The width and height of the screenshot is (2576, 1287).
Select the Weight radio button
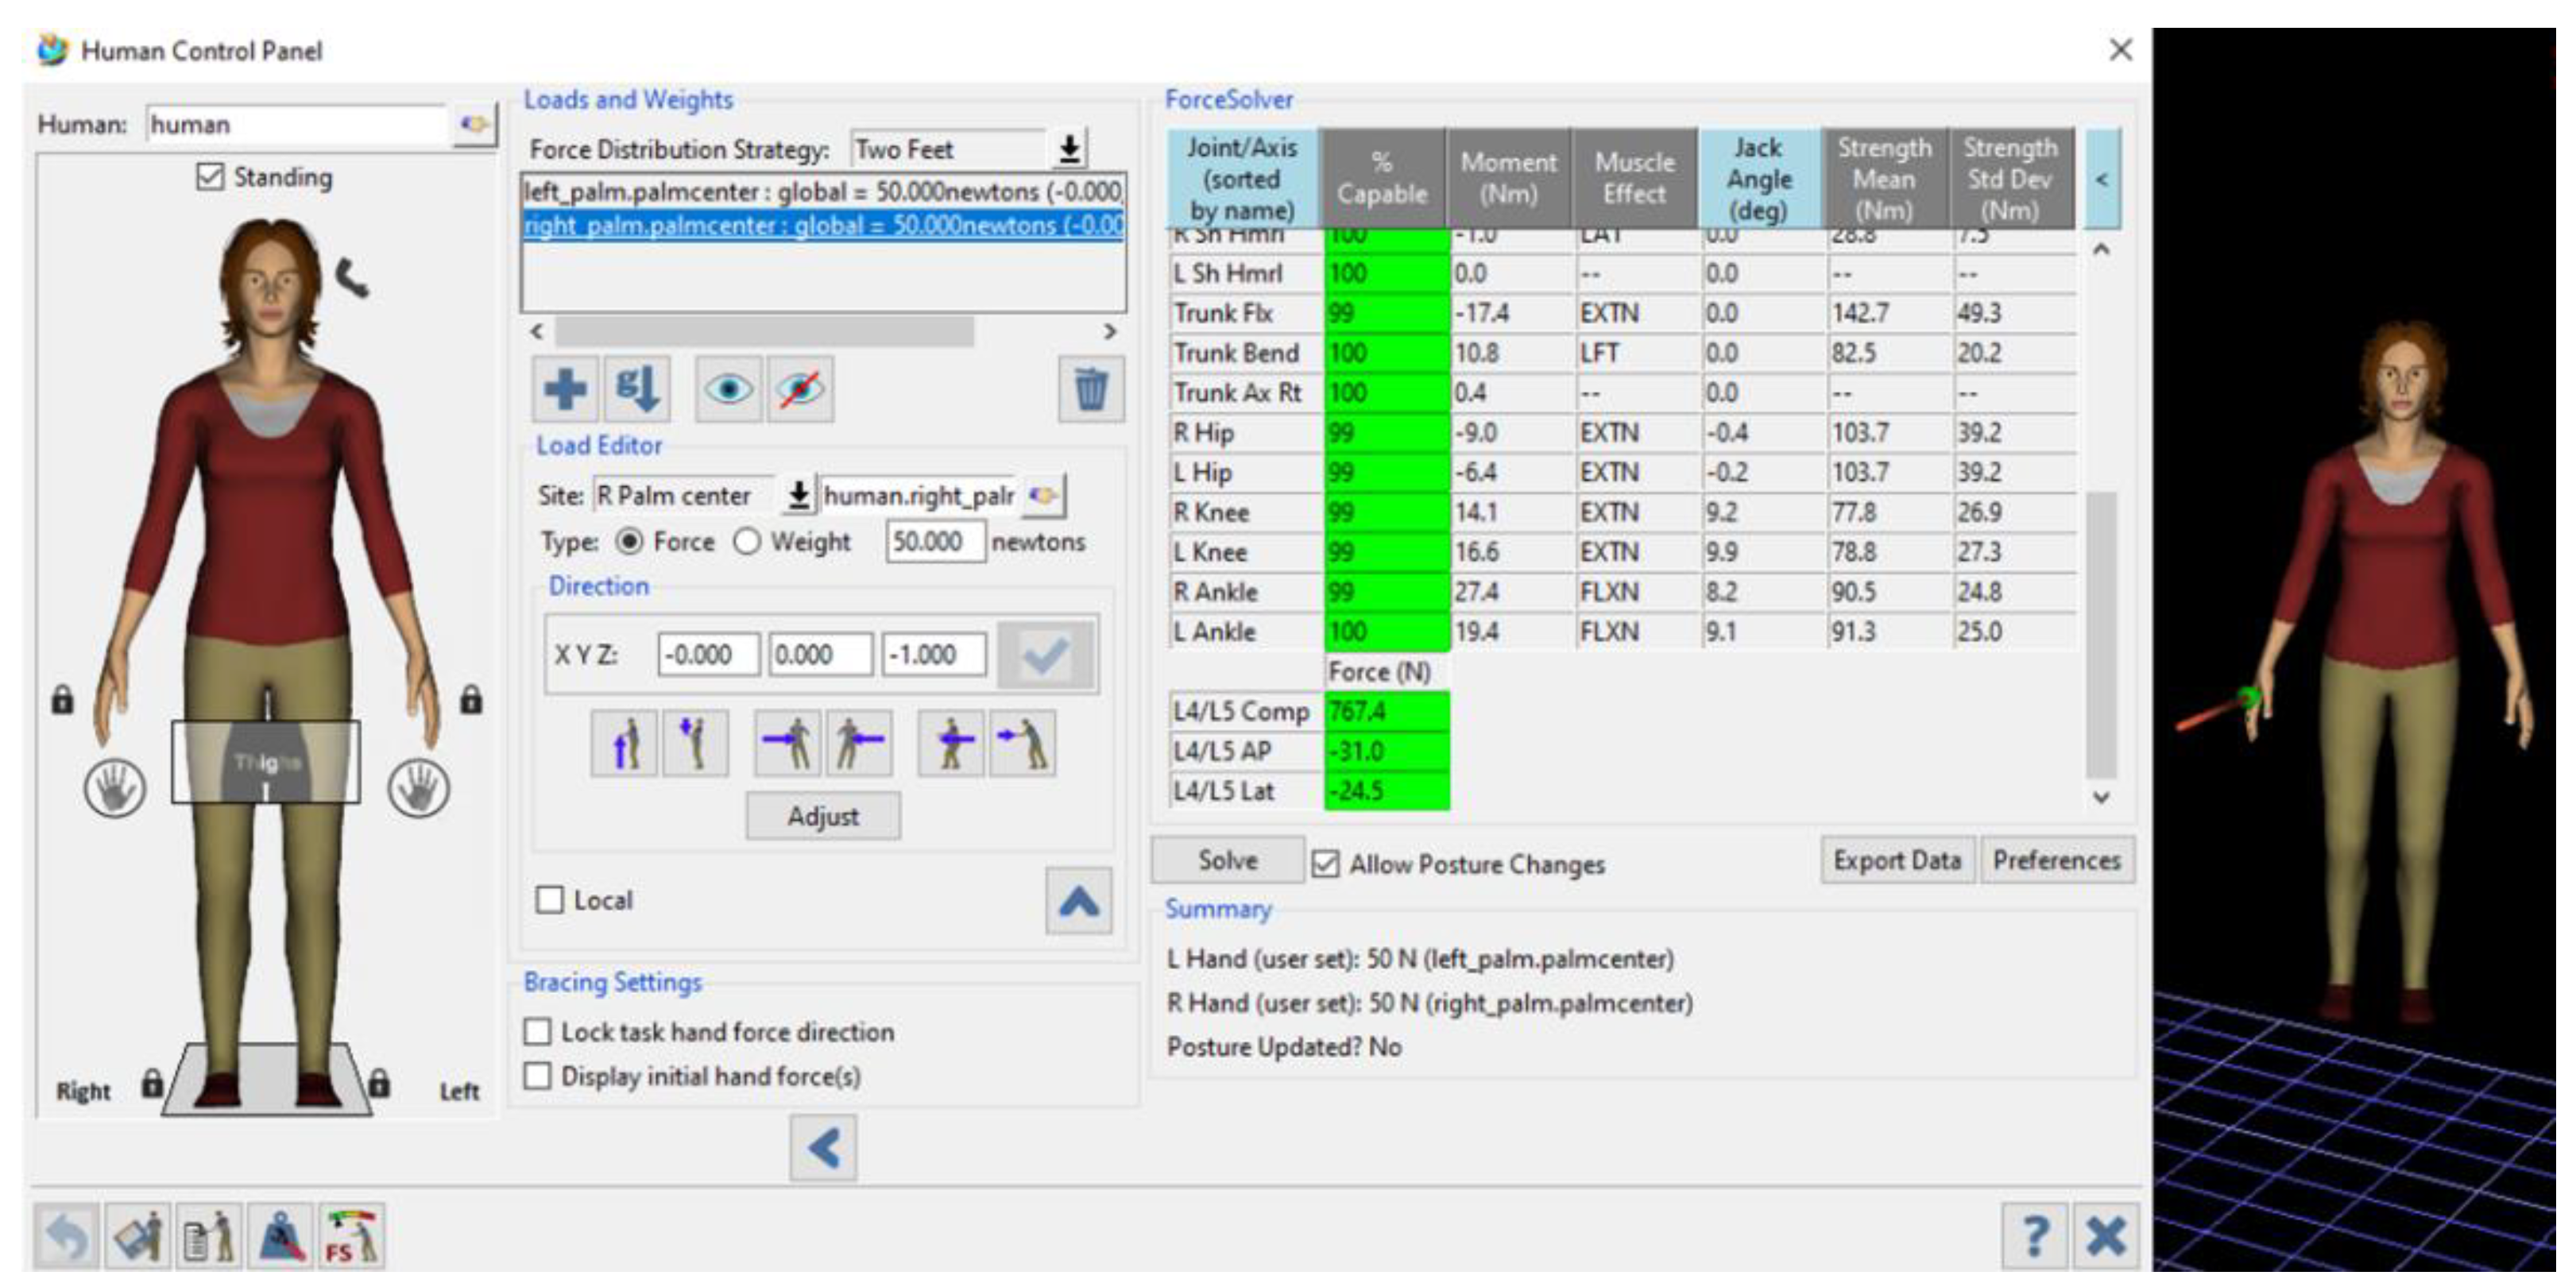pyautogui.click(x=747, y=542)
